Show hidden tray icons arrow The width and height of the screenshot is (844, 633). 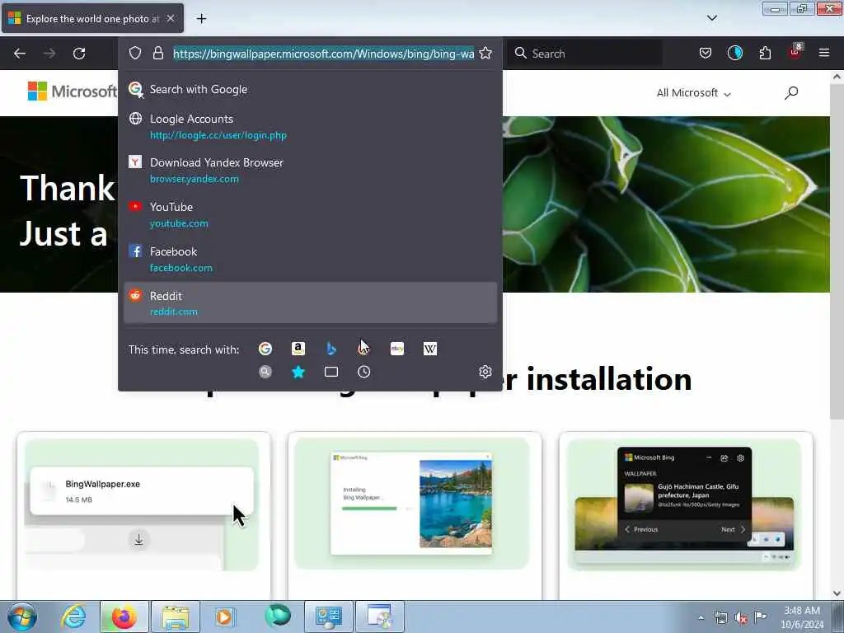(x=701, y=617)
